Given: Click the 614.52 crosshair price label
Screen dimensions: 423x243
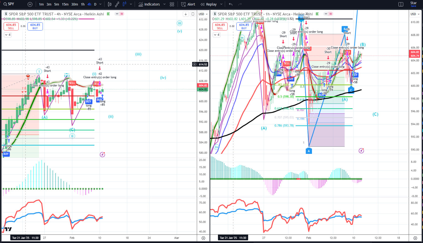Looking at the screenshot, I should pyautogui.click(x=203, y=64).
